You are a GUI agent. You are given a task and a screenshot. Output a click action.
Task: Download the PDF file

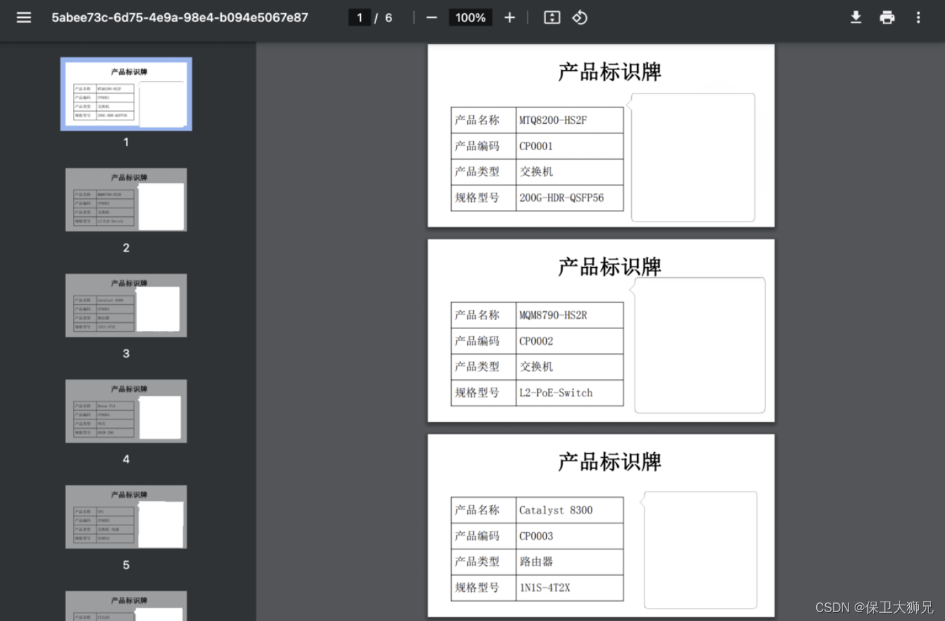[x=856, y=17]
